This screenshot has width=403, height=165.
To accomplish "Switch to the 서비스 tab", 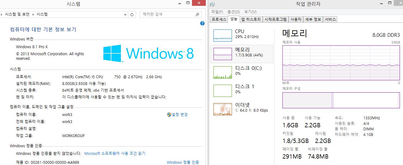I will pos(330,19).
